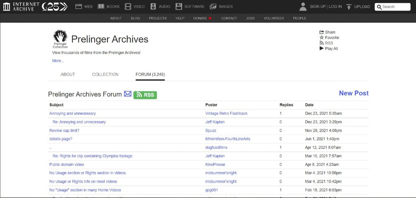This screenshot has width=416, height=198.
Task: Open the Audio speaker icon
Action: tap(153, 6)
